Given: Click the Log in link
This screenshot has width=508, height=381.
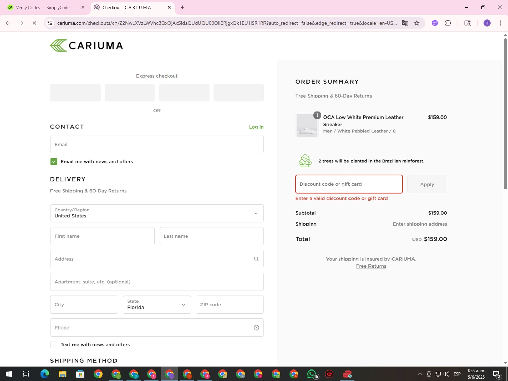Looking at the screenshot, I should 256,127.
